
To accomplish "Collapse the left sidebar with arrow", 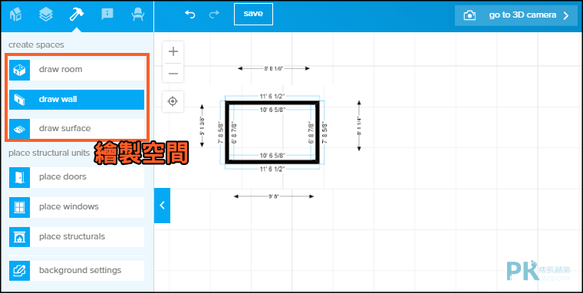I will [162, 206].
